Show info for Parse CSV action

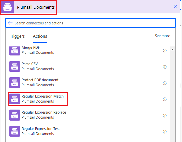pyautogui.click(x=165, y=67)
